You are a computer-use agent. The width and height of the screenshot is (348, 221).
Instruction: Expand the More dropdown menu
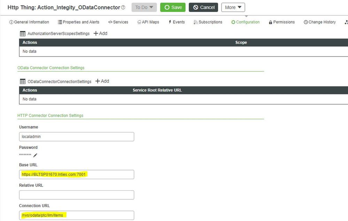(233, 7)
